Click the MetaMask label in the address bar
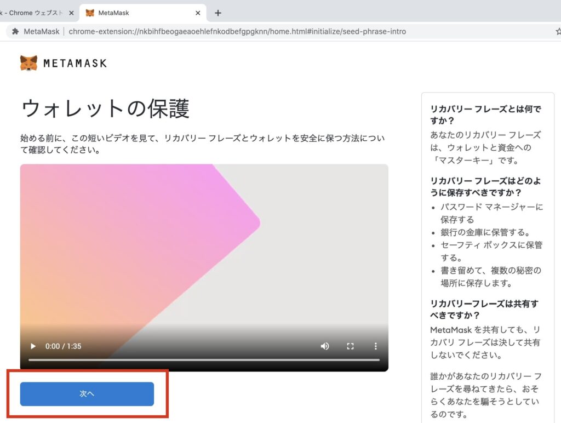This screenshot has width=561, height=423. (x=42, y=31)
